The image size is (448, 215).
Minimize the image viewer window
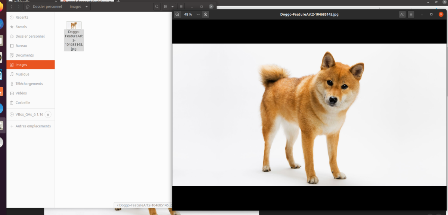(422, 15)
